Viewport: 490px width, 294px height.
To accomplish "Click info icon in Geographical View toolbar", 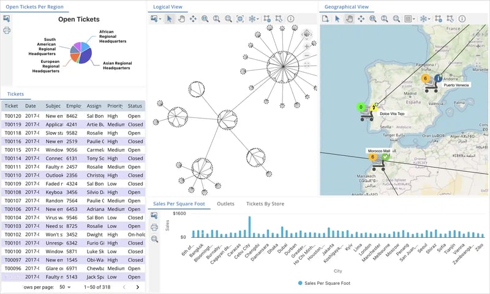I will 462,19.
